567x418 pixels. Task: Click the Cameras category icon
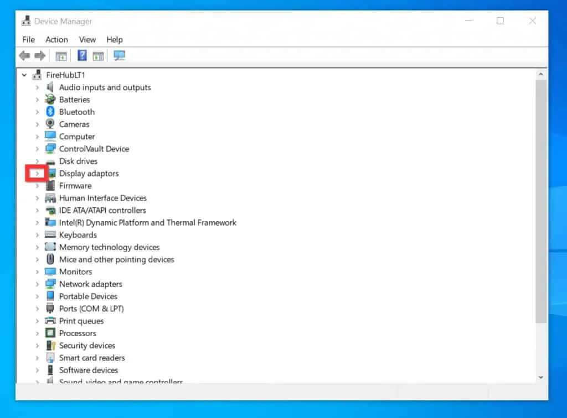pyautogui.click(x=50, y=124)
